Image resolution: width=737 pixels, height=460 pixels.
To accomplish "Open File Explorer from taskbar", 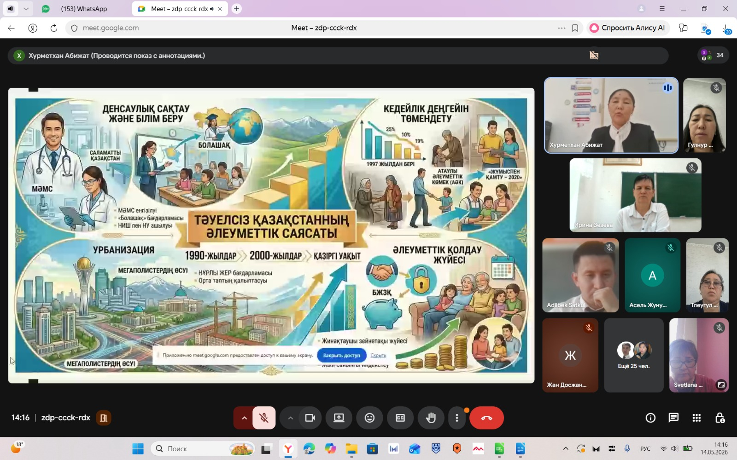I will (351, 448).
